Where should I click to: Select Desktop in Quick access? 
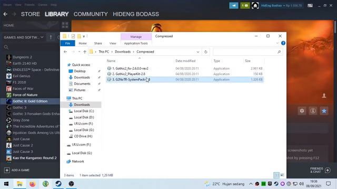(80, 71)
